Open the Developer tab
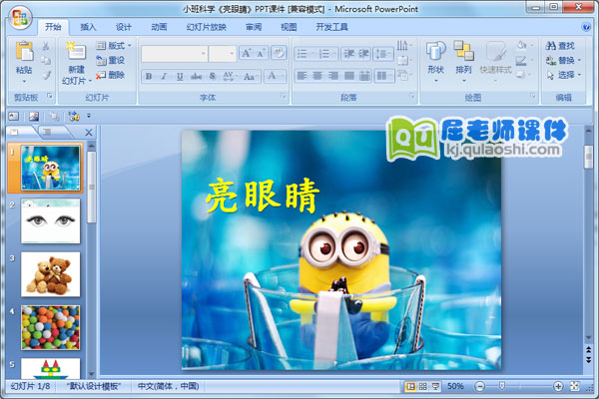599x399 pixels. click(332, 27)
